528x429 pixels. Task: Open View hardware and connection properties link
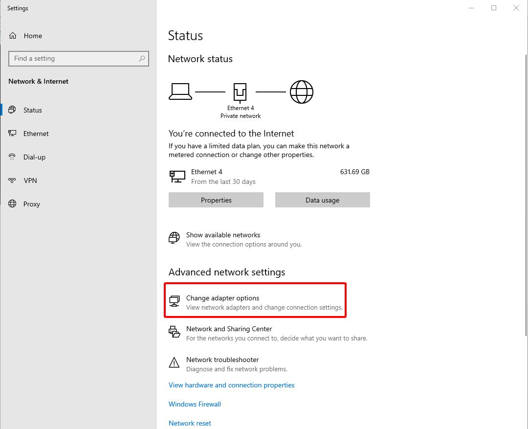[x=231, y=385]
